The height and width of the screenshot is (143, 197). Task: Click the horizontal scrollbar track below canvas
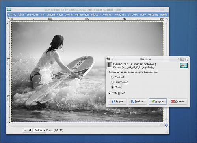click(x=86, y=125)
